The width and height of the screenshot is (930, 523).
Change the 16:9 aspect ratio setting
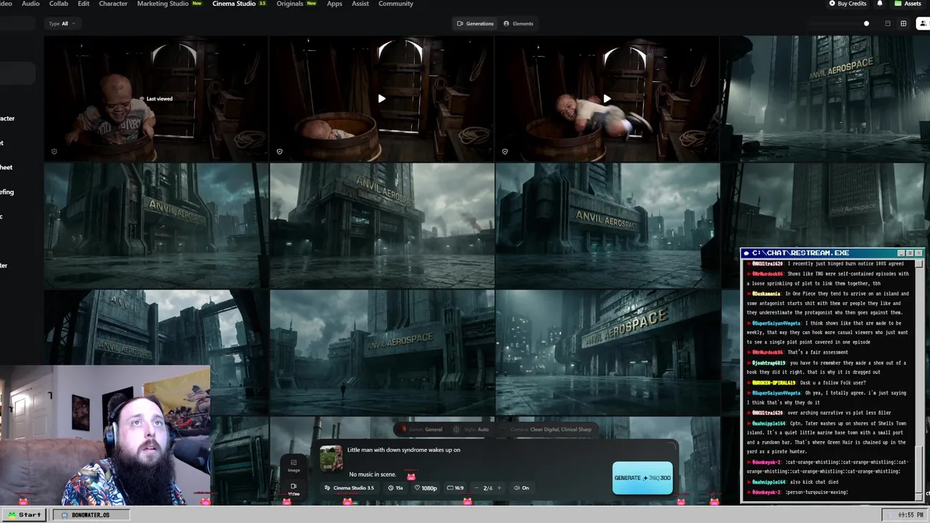[x=456, y=488]
